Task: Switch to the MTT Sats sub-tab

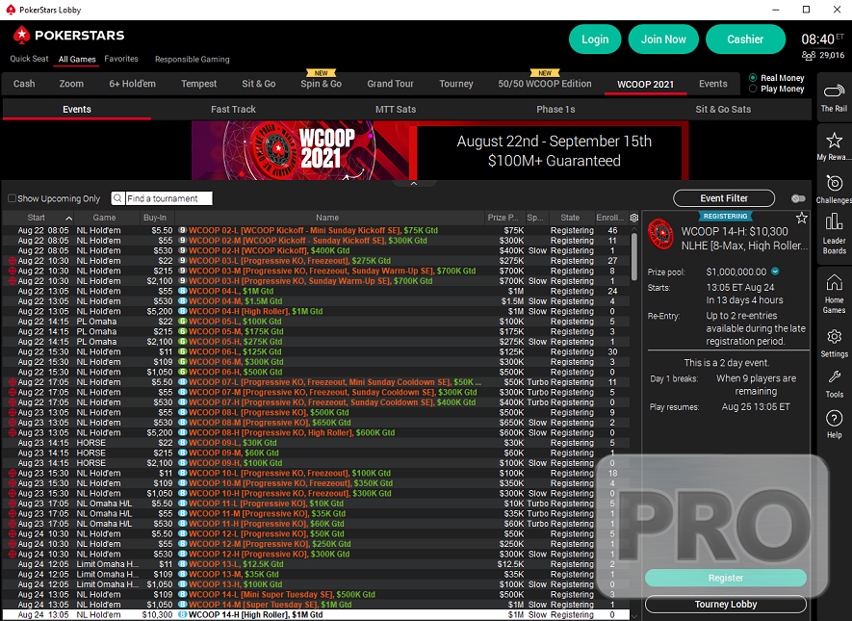Action: point(396,109)
